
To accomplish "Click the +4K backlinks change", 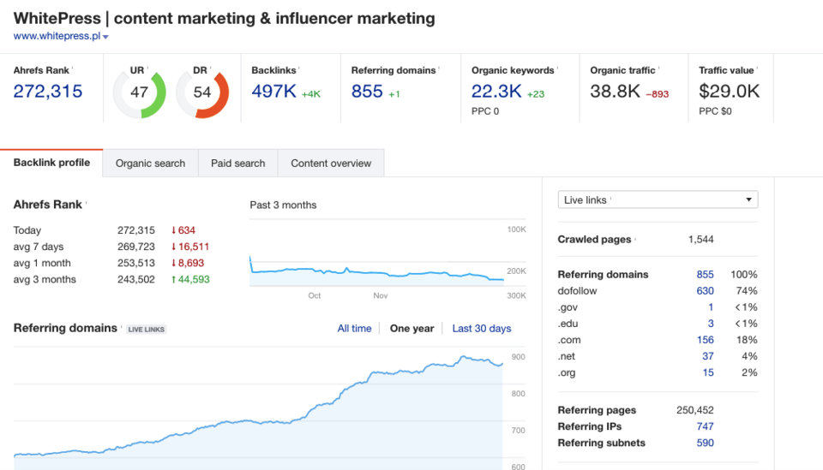I will coord(310,94).
